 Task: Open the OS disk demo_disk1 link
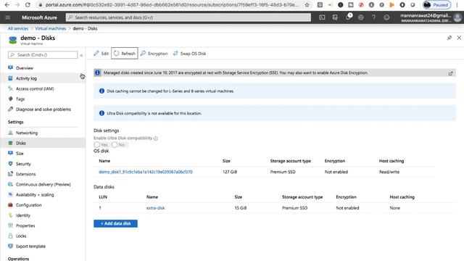click(x=146, y=172)
